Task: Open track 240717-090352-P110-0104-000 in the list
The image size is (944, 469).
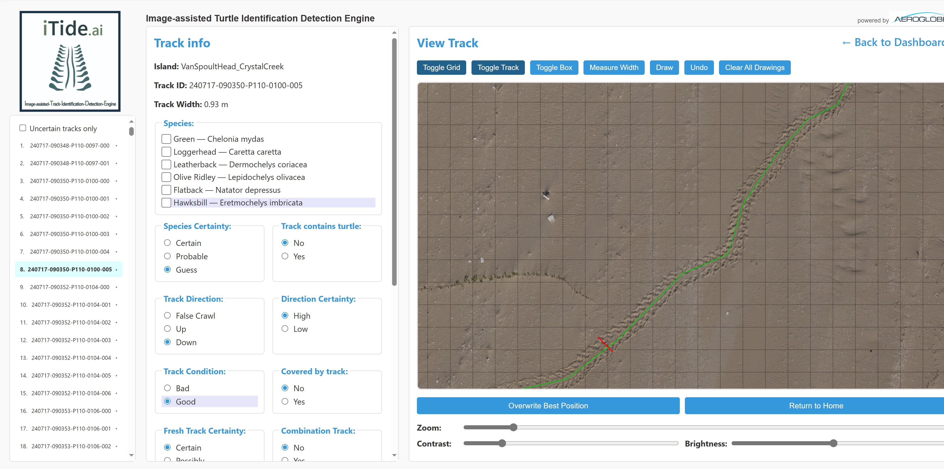Action: click(70, 287)
